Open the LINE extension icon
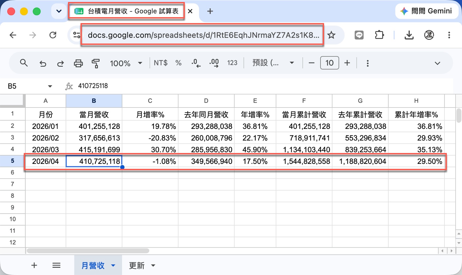Screen dimensions: 462x275 tap(359, 35)
